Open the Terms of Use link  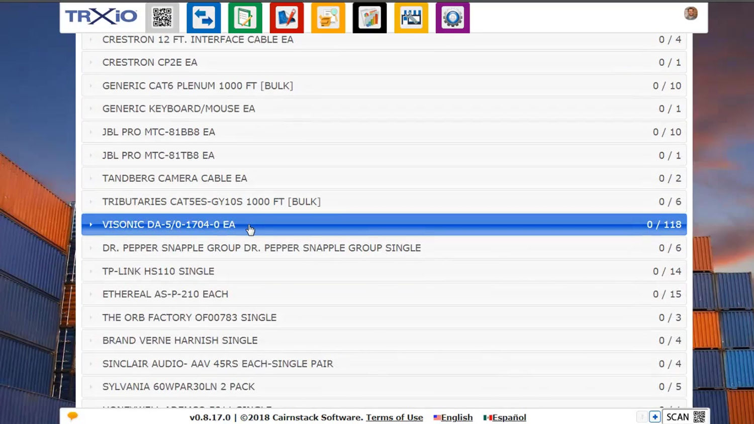point(395,417)
